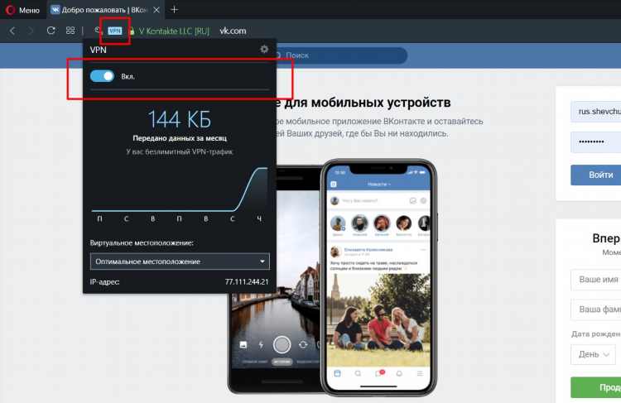Screen dimensions: 621x403
Task: Click the 144 КБ data amount
Action: (x=180, y=119)
